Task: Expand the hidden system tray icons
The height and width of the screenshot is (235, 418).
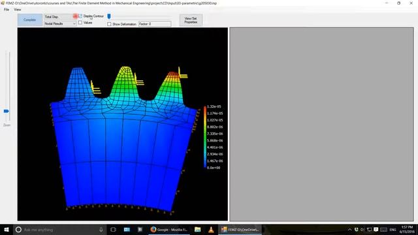Action: (349, 230)
